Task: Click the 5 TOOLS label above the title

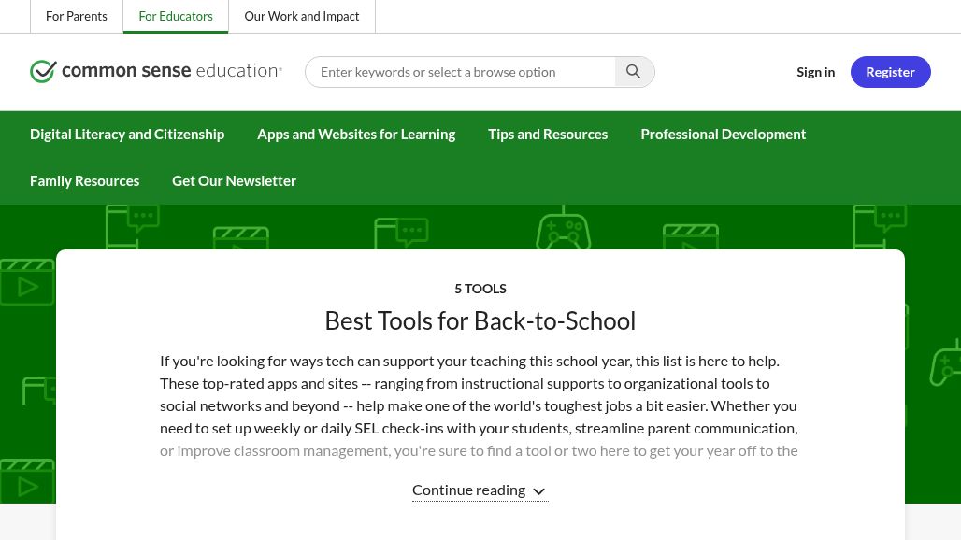Action: click(480, 288)
